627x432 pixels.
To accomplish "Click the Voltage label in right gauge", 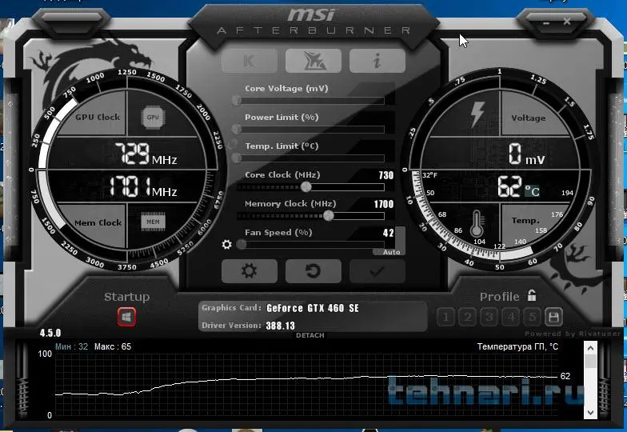I will 528,118.
